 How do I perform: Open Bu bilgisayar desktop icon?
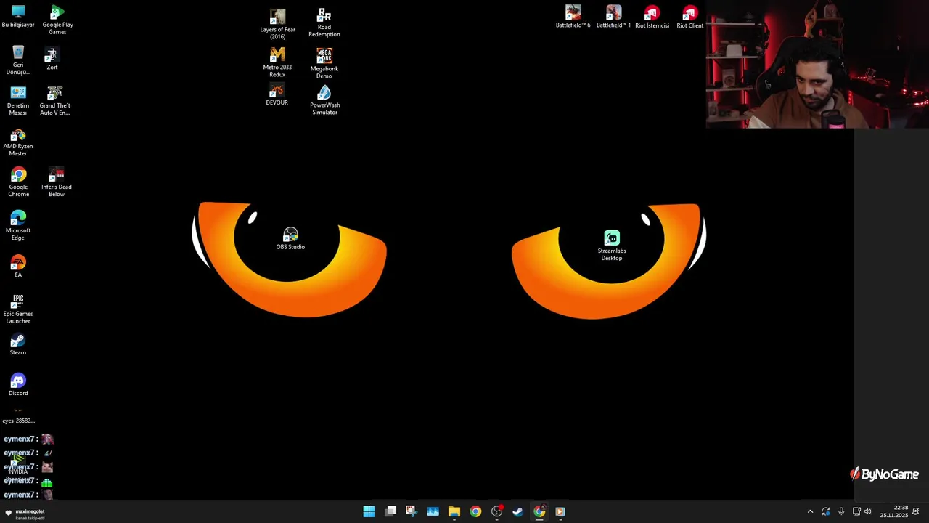(18, 16)
